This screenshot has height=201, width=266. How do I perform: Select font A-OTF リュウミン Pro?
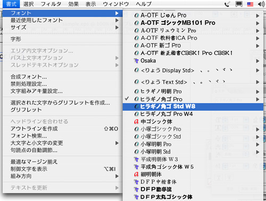coord(193,30)
